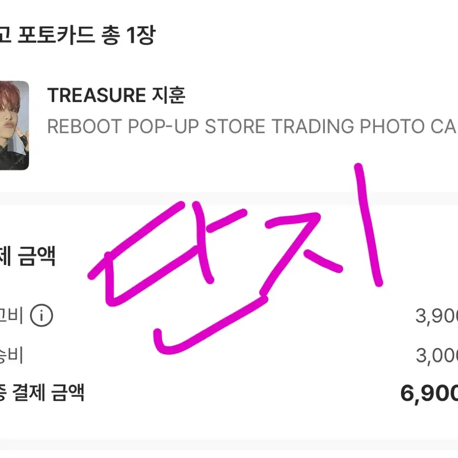Tap the 1장 count in header

click(141, 35)
